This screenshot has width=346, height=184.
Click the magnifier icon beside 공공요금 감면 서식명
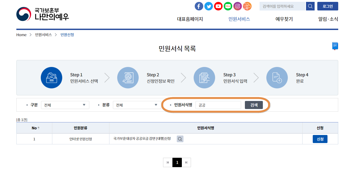click(x=180, y=139)
